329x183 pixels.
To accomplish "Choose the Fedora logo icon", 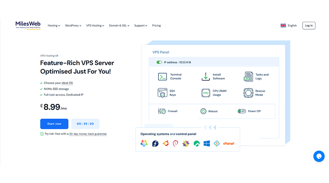I will (x=155, y=144).
